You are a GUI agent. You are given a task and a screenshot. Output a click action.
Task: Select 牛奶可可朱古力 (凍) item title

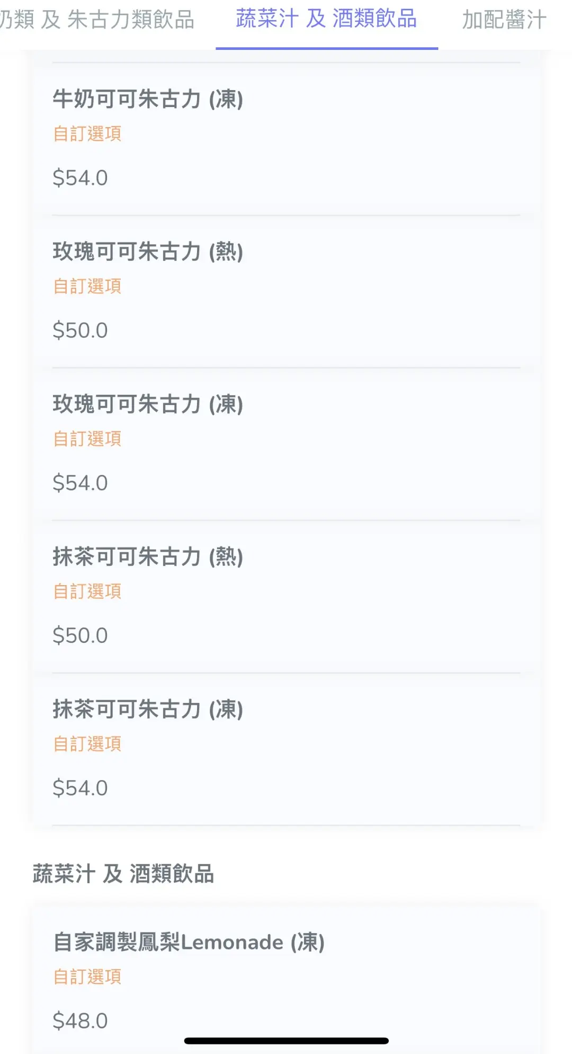pyautogui.click(x=148, y=100)
